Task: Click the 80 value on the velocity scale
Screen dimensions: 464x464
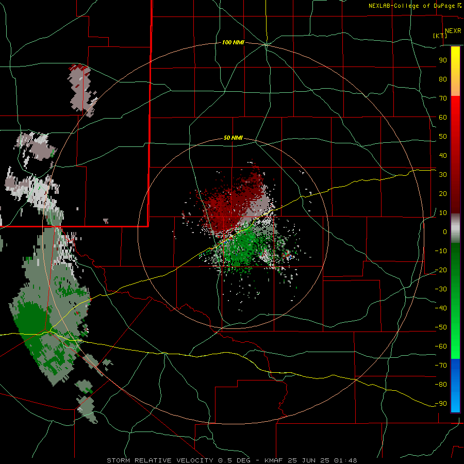Action: 443,79
